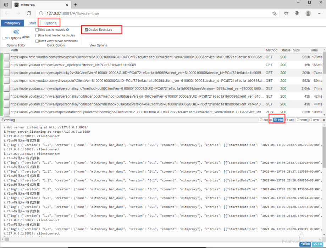Image resolution: width=326 pixels, height=248 pixels.
Task: Click the icon of the device_open/poll flow row
Action: click(x=7, y=65)
